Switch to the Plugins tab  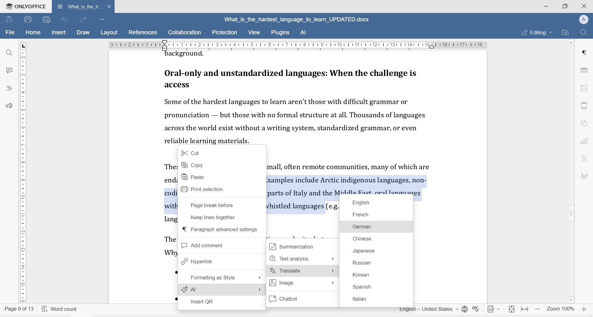tap(280, 32)
